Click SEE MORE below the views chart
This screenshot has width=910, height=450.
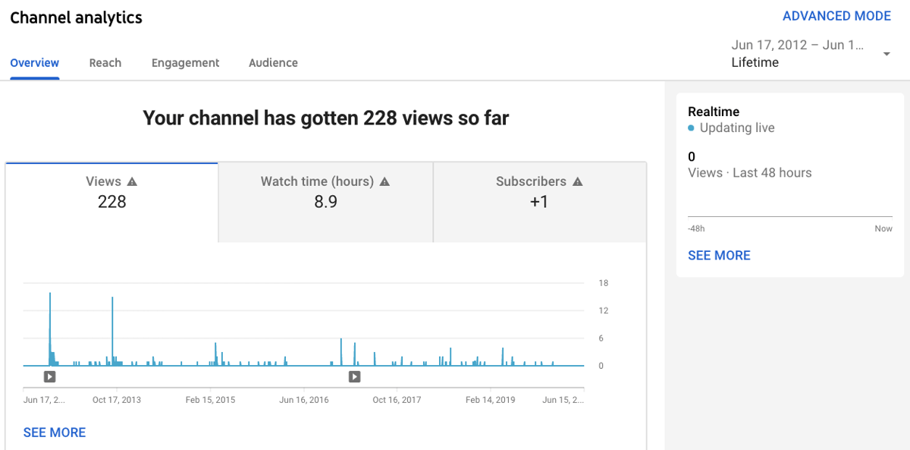[54, 432]
